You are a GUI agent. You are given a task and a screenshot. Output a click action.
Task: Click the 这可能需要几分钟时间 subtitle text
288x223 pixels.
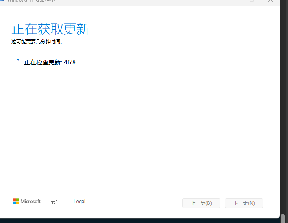pos(37,42)
